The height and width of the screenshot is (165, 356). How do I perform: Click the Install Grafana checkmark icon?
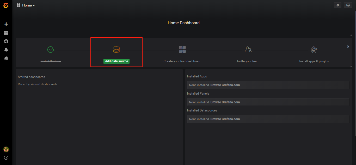pyautogui.click(x=51, y=49)
